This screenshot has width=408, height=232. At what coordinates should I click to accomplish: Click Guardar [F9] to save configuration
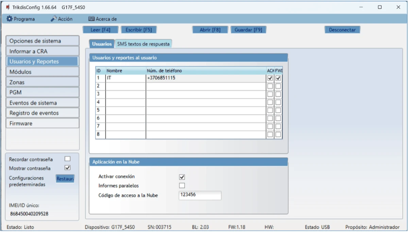(x=248, y=30)
